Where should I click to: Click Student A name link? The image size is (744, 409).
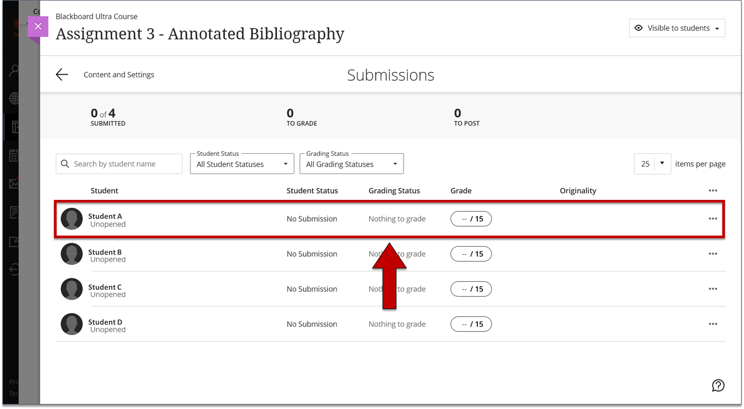coord(105,216)
